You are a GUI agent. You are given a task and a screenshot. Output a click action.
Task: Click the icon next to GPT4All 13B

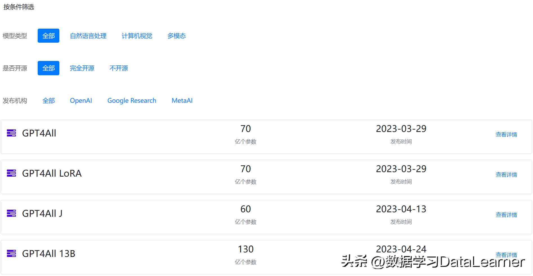click(11, 253)
